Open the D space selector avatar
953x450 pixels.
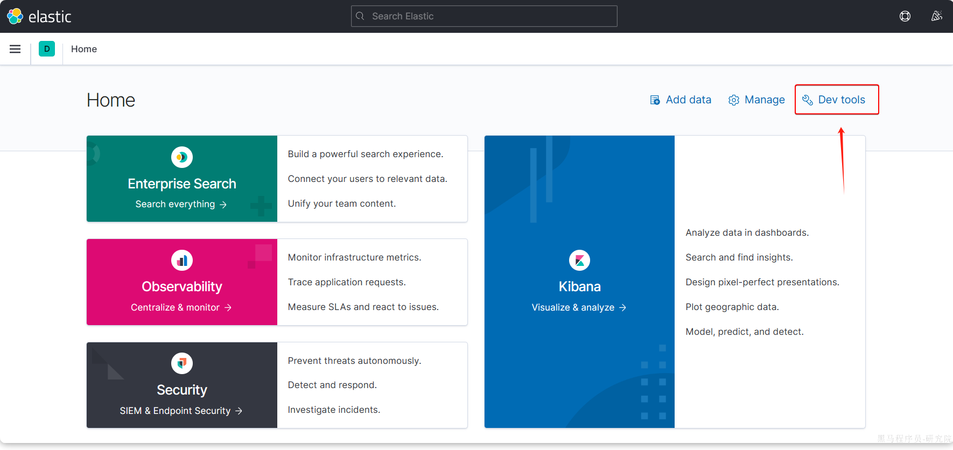point(47,49)
